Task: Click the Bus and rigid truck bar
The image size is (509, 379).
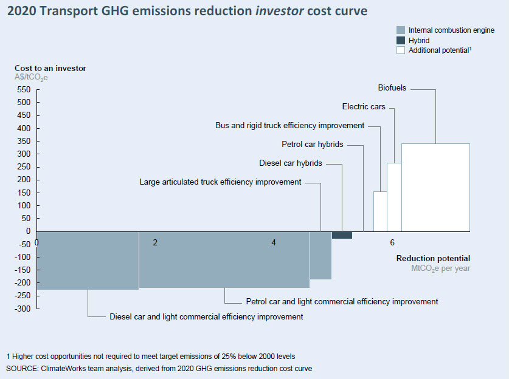Action: pos(380,211)
